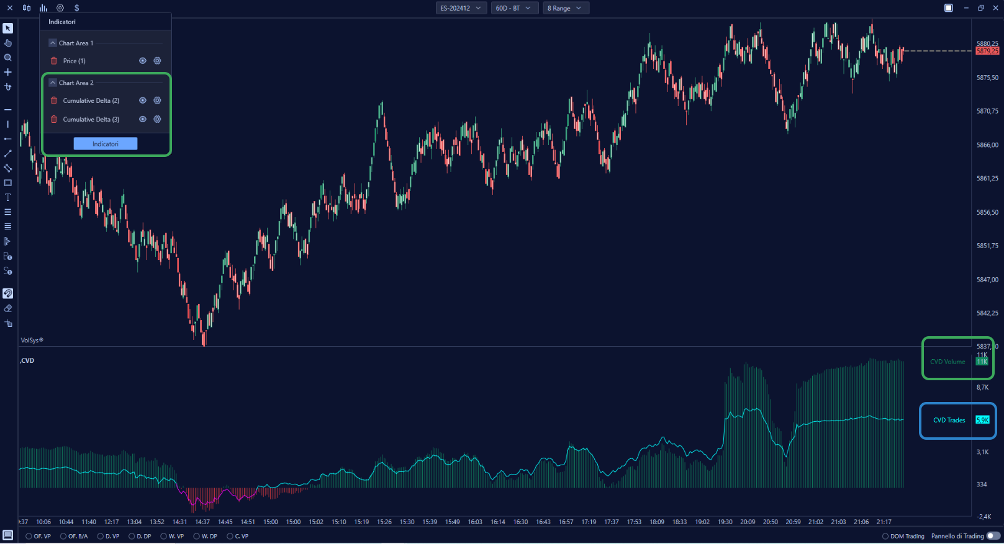Open the candlestick chart type icon
The image size is (1004, 544).
coord(27,8)
